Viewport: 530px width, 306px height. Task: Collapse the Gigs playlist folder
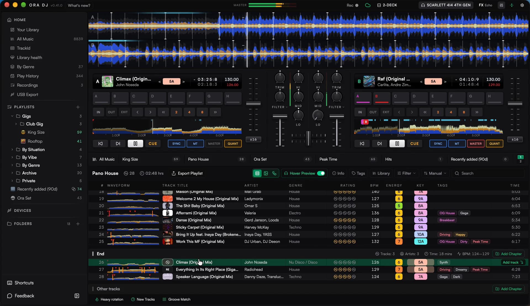click(x=12, y=116)
